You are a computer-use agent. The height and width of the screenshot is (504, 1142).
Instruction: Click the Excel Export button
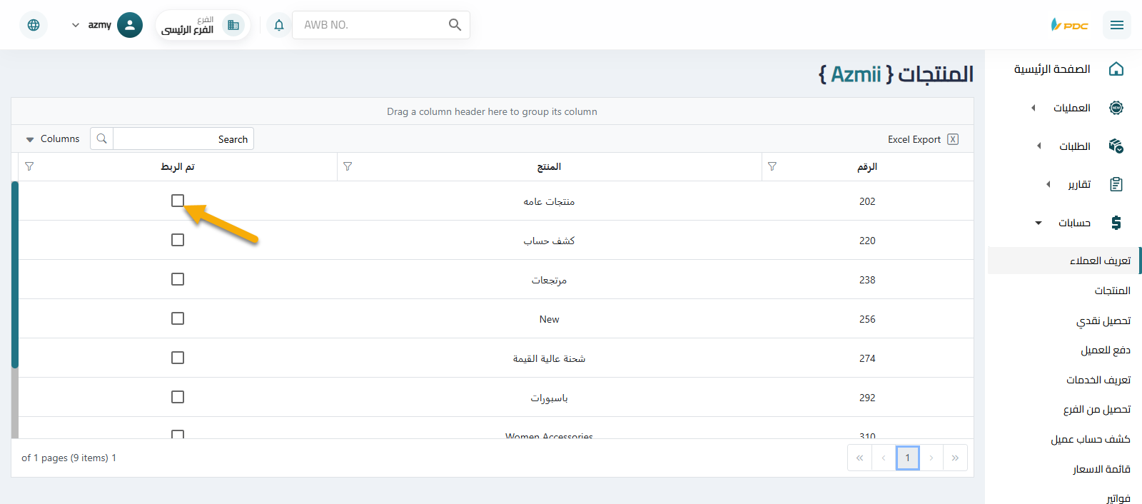click(922, 139)
